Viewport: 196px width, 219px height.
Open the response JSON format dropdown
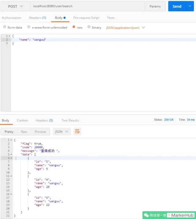62,132
